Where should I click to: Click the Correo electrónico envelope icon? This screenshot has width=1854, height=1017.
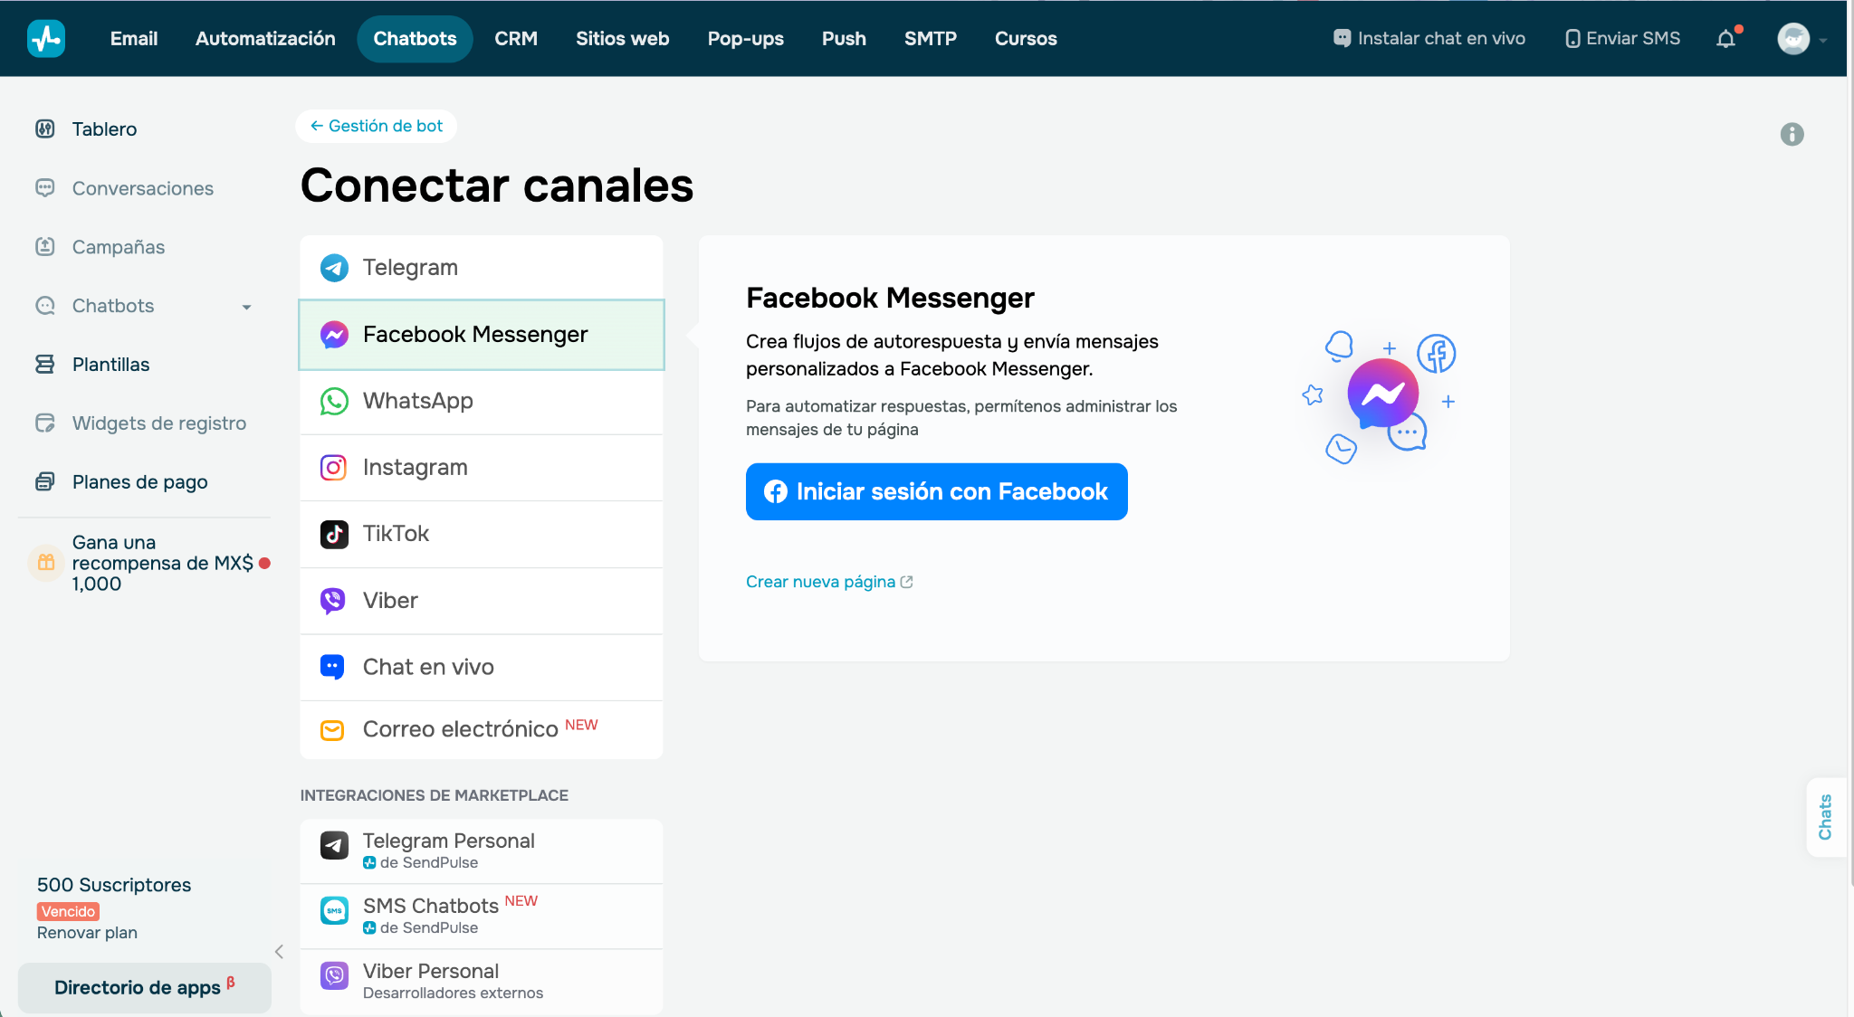click(332, 729)
